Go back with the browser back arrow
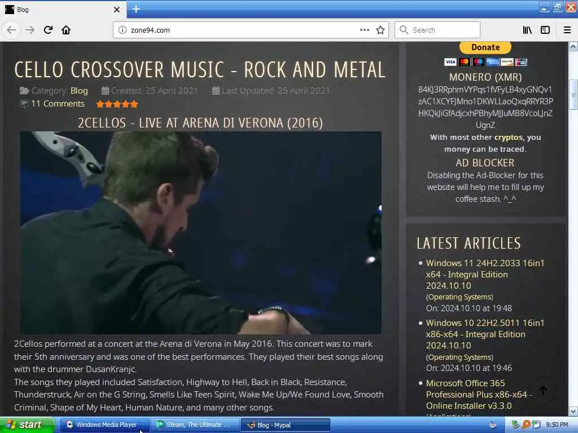Image resolution: width=578 pixels, height=433 pixels. pyautogui.click(x=11, y=30)
